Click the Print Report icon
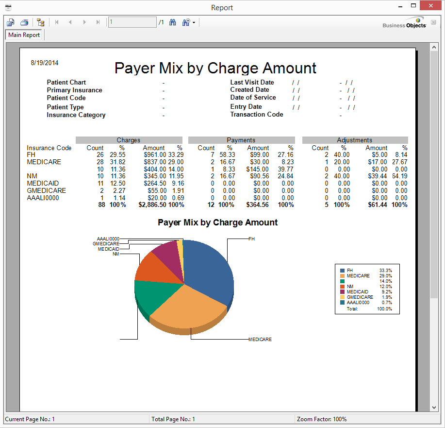 [x=24, y=22]
